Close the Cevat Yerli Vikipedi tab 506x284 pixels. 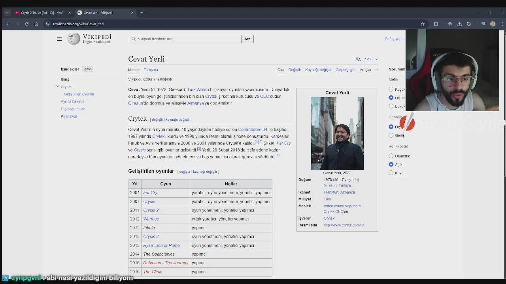point(132,13)
